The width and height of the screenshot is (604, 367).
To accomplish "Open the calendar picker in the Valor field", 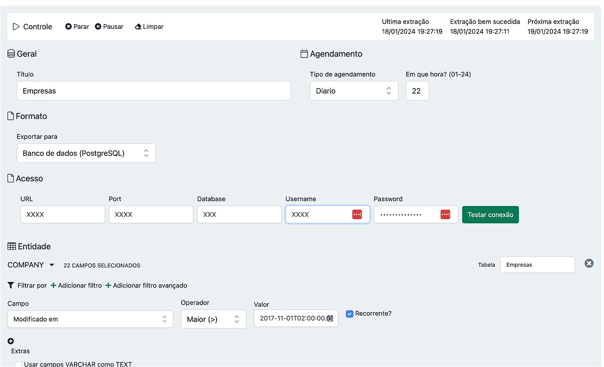I will (x=330, y=318).
